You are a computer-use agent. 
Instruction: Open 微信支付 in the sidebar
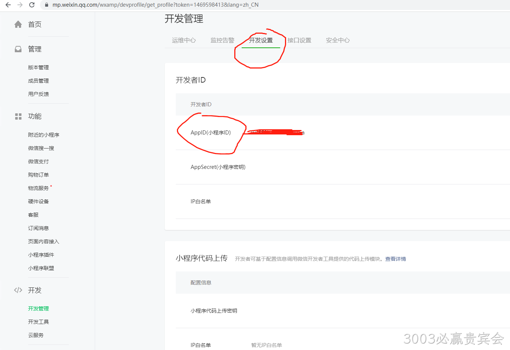point(38,161)
